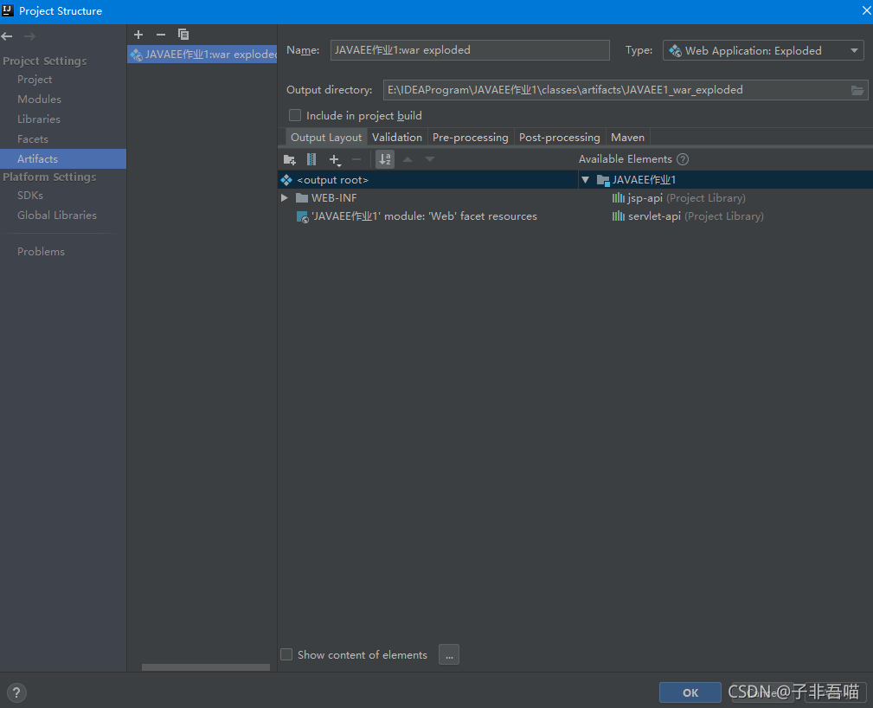Image resolution: width=873 pixels, height=708 pixels.
Task: Expand the WEB-INF folder node
Action: pyautogui.click(x=285, y=197)
